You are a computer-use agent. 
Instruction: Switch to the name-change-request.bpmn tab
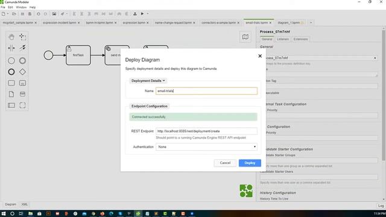pos(173,23)
